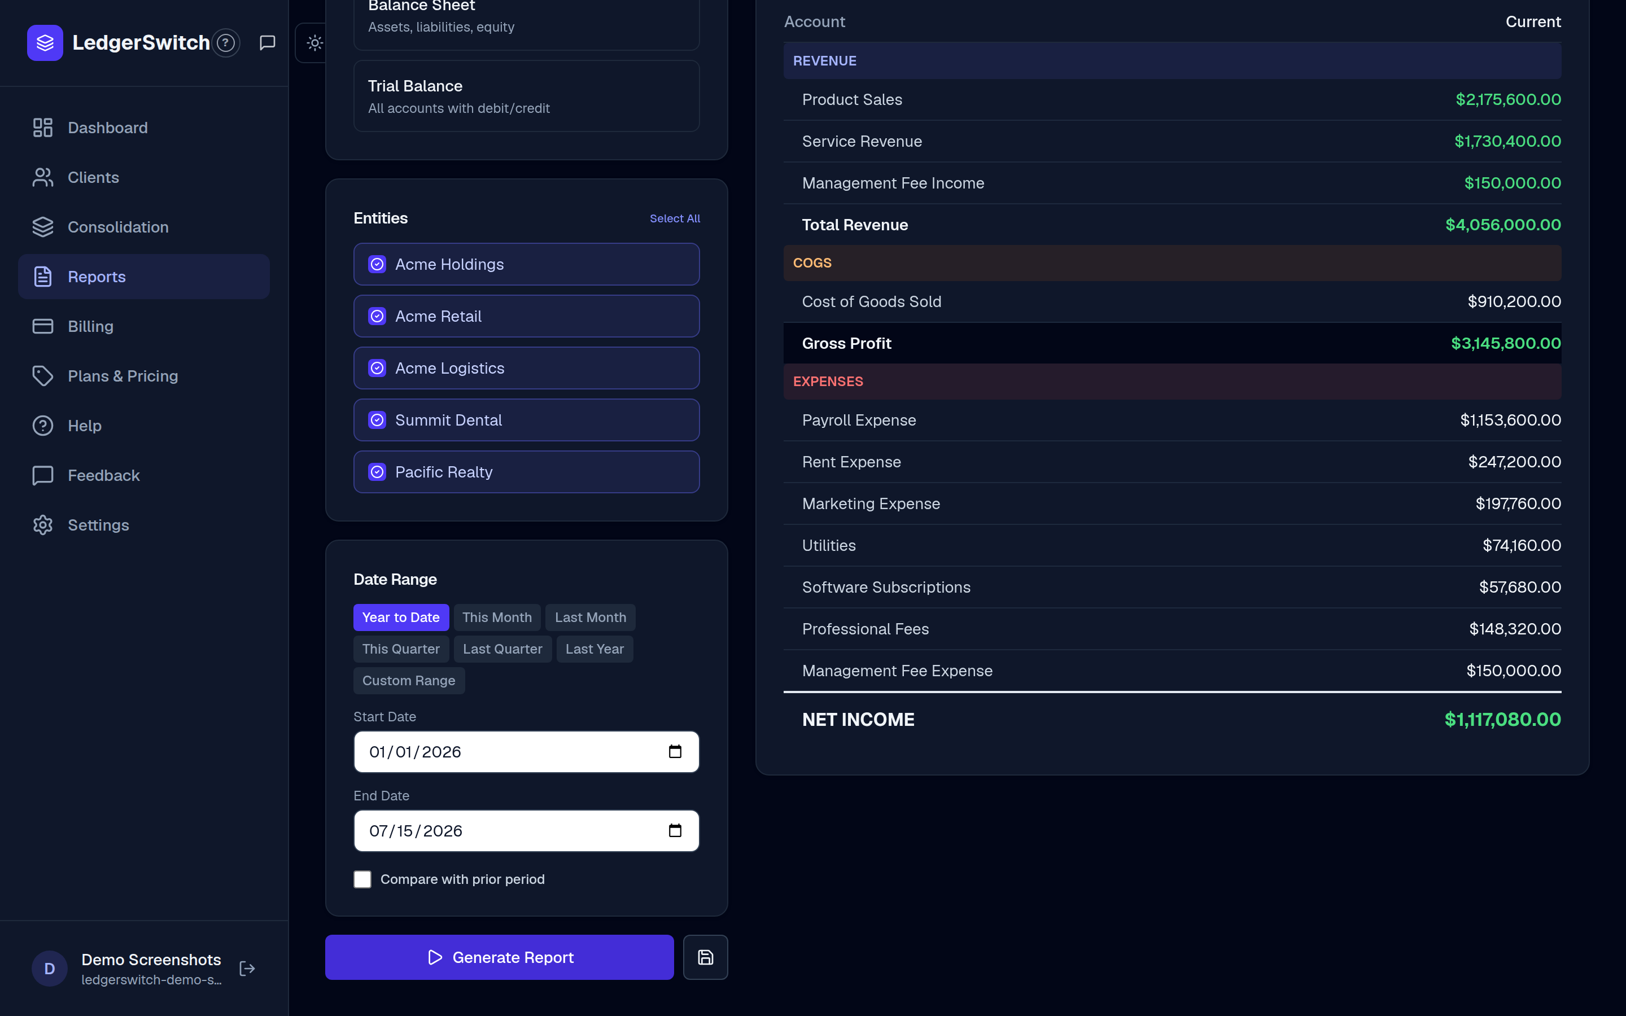Click the Gross Profit value $3,145,800.00
The width and height of the screenshot is (1626, 1016).
[x=1506, y=343]
